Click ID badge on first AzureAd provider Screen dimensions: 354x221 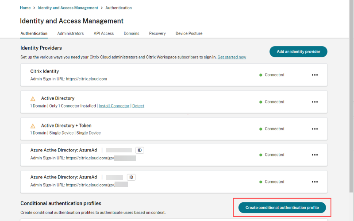pos(139,150)
